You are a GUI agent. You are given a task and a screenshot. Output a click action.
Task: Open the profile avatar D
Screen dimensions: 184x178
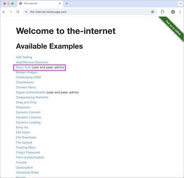(173, 12)
